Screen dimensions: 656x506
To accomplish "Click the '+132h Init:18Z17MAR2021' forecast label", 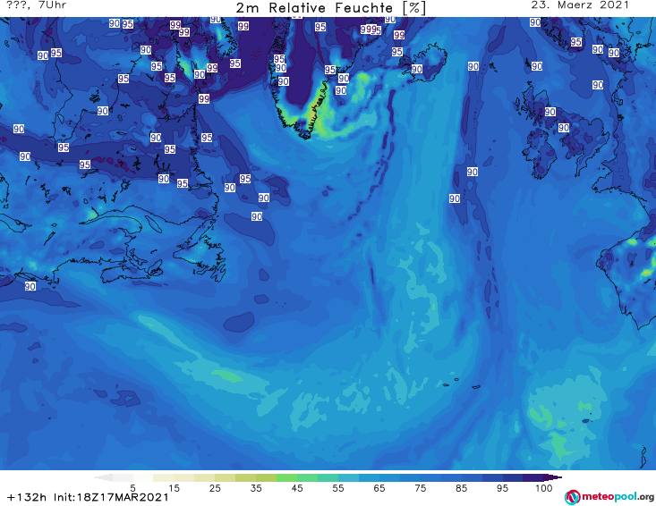I will pos(88,497).
